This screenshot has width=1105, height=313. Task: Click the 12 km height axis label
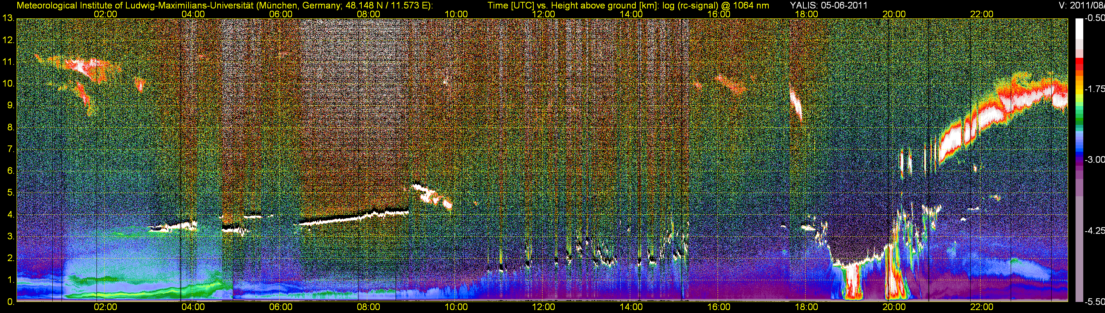coord(8,40)
